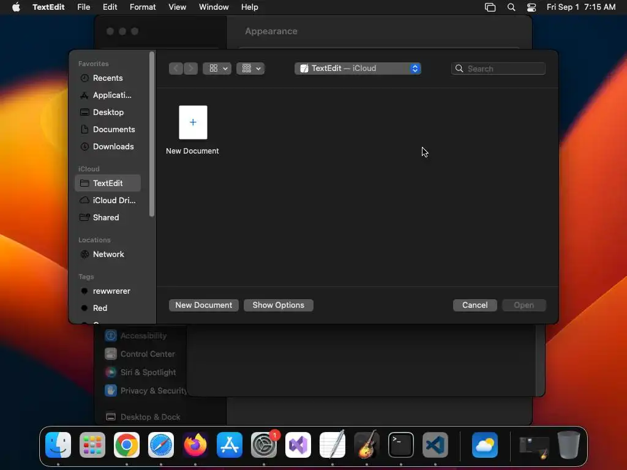Screen dimensions: 627x470
Task: Open the weather cloud app in Dock
Action: 485,445
